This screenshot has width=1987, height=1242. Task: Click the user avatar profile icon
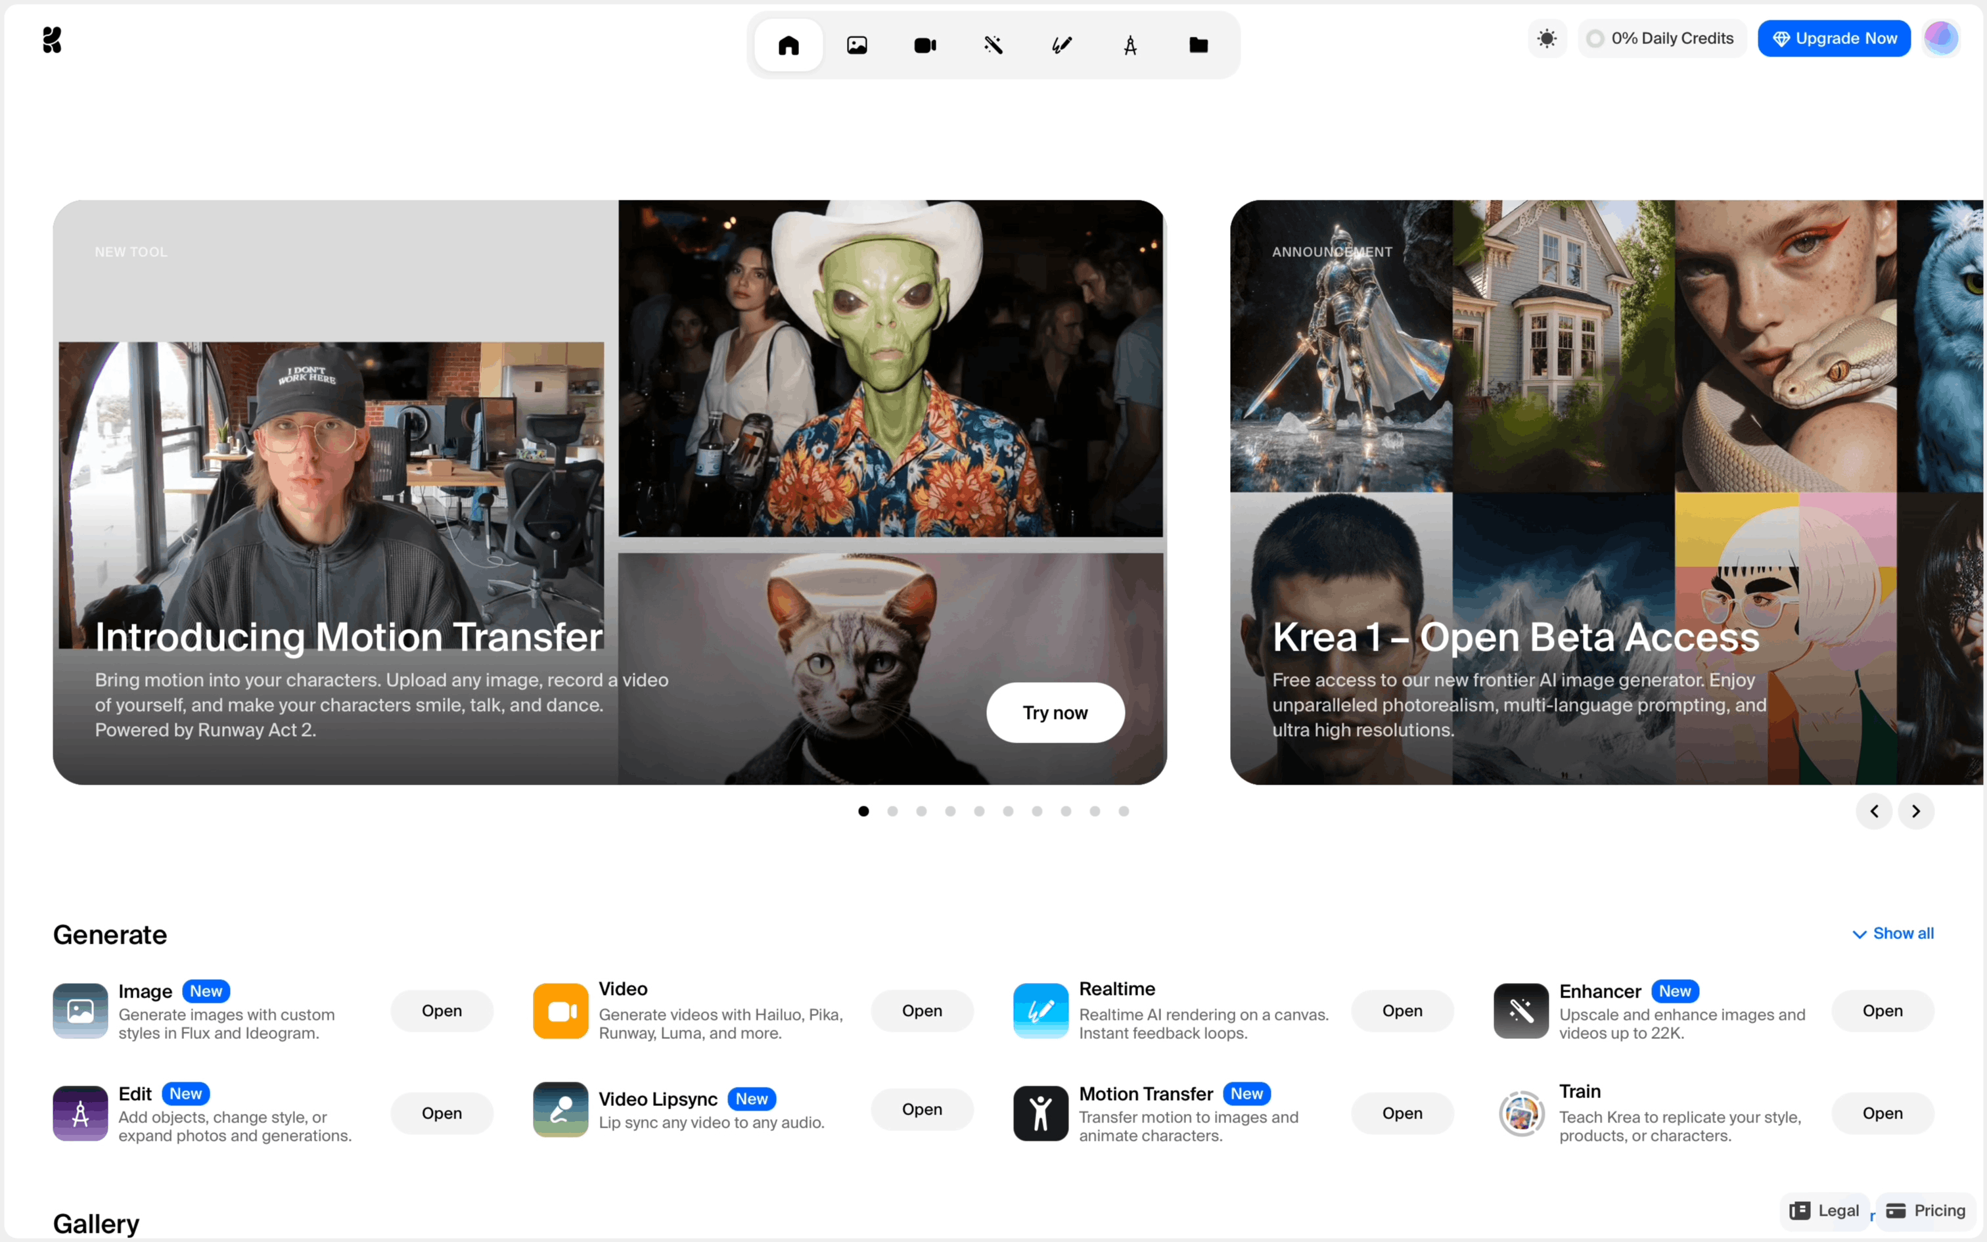coord(1941,38)
